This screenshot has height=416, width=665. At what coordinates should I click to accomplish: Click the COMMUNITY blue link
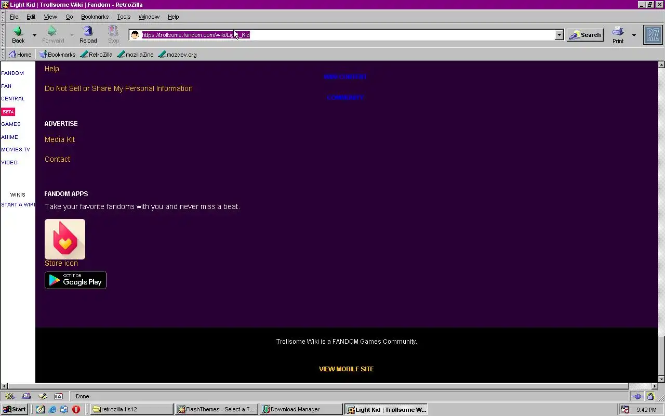(x=345, y=97)
